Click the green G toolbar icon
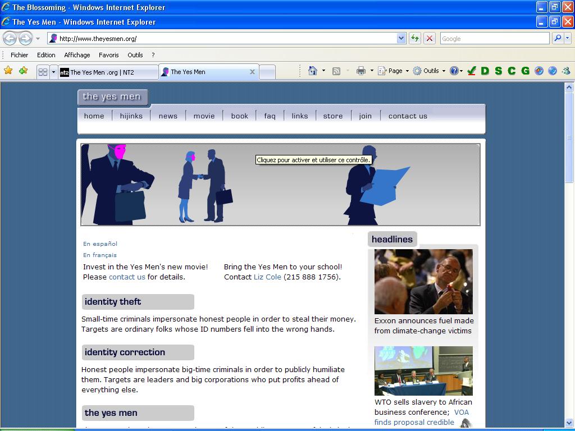The height and width of the screenshot is (431, 575). [525, 71]
